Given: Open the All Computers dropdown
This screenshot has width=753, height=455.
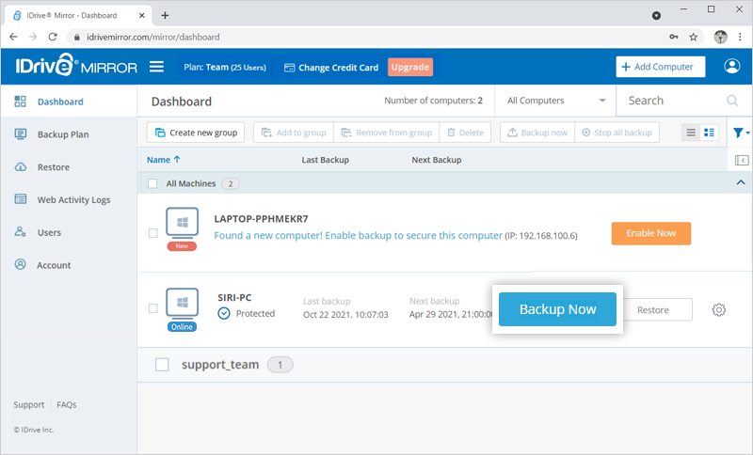Looking at the screenshot, I should tap(555, 101).
